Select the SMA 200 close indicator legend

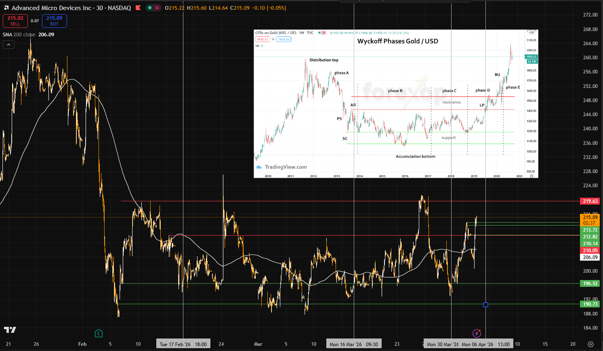28,35
